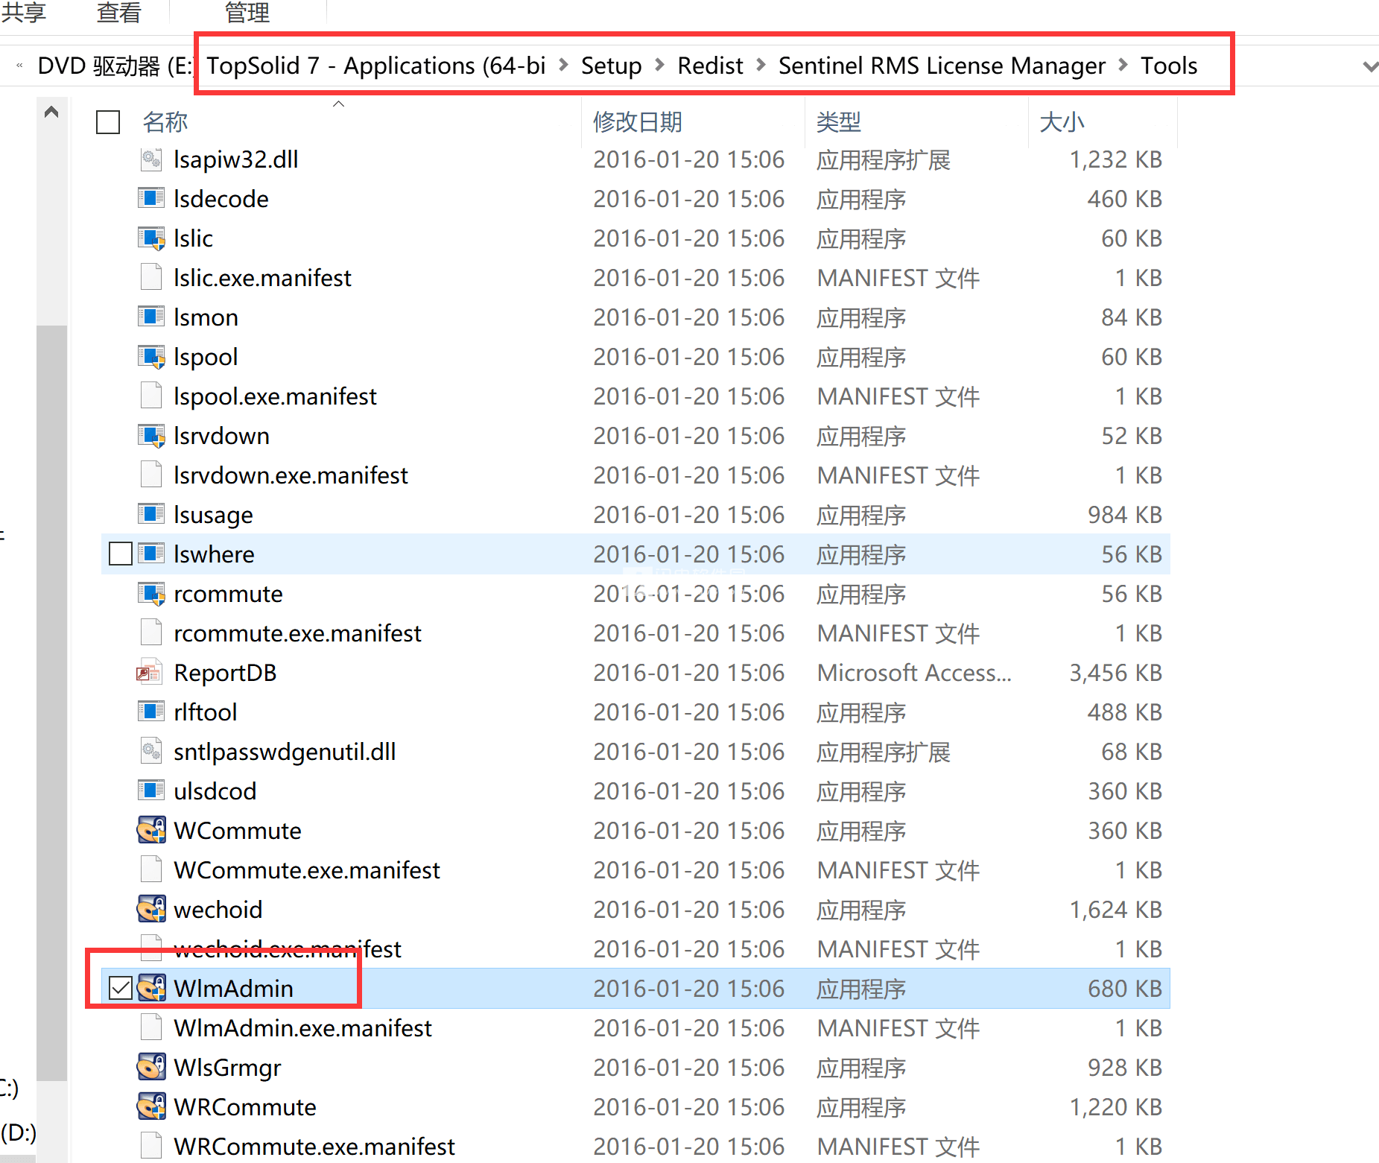Screen dimensions: 1379x1163
Task: Open the 管理 ribbon tab
Action: coord(247,12)
